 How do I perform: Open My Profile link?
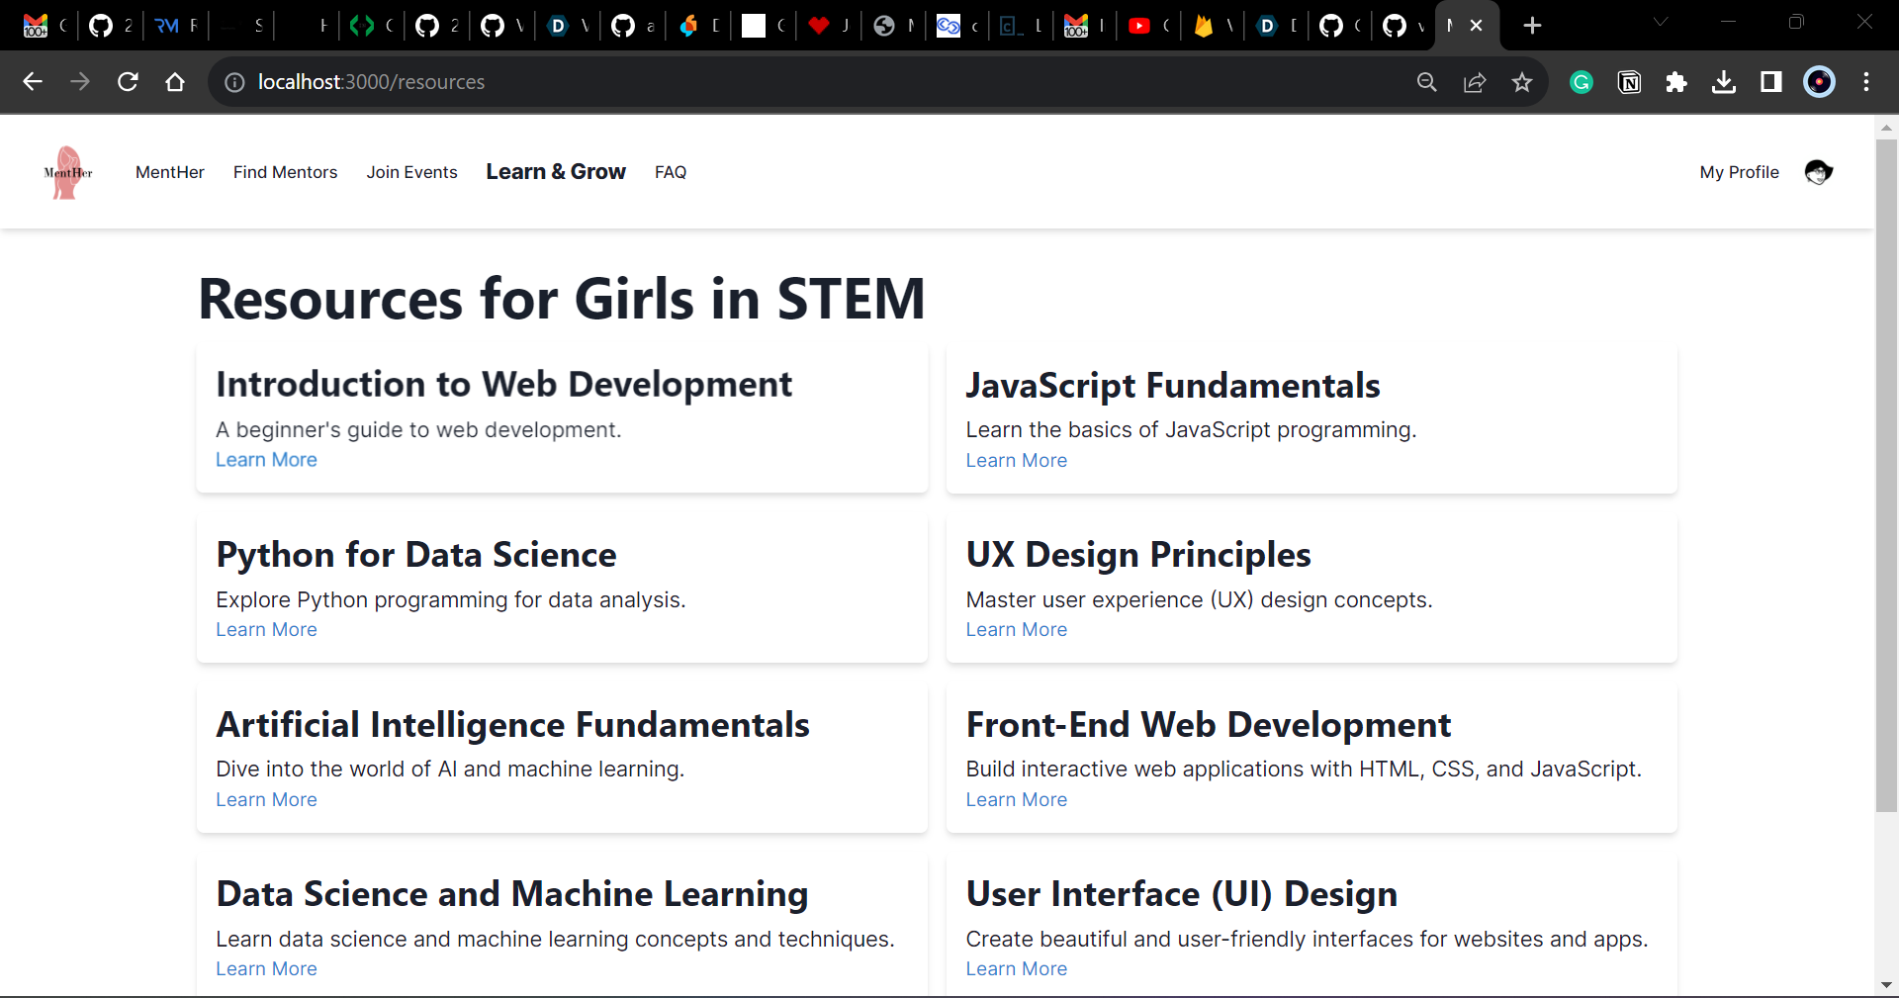coord(1740,172)
